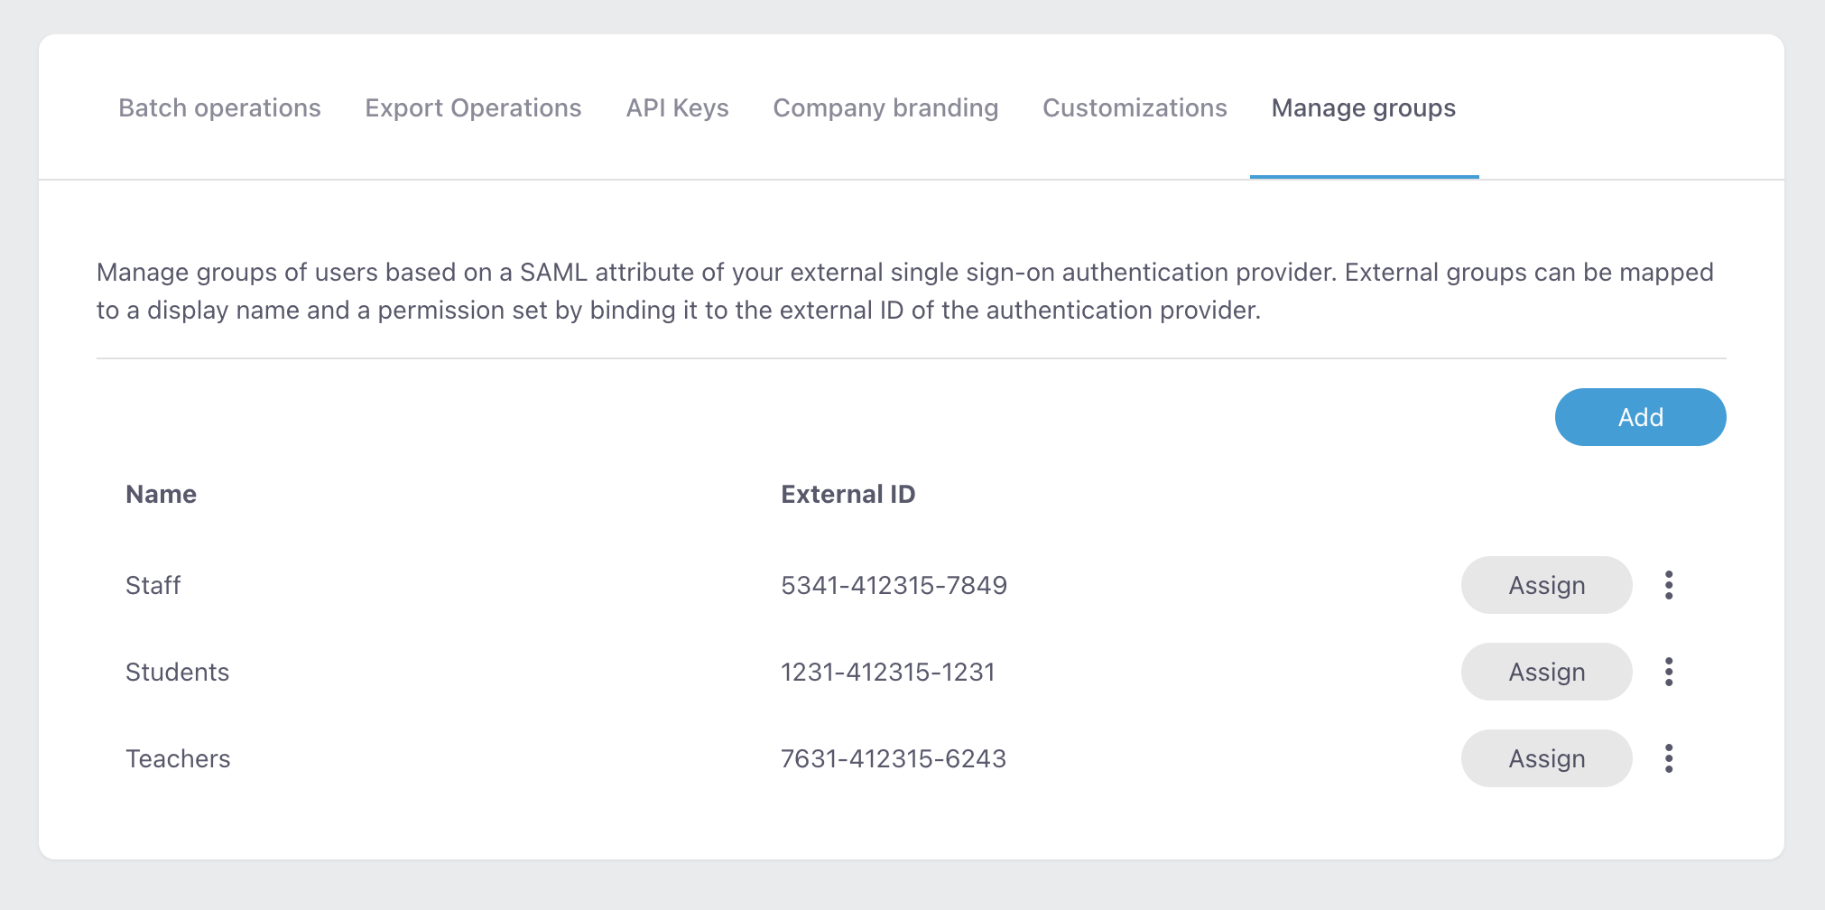Select the Company branding tab
The width and height of the screenshot is (1825, 910).
[885, 108]
